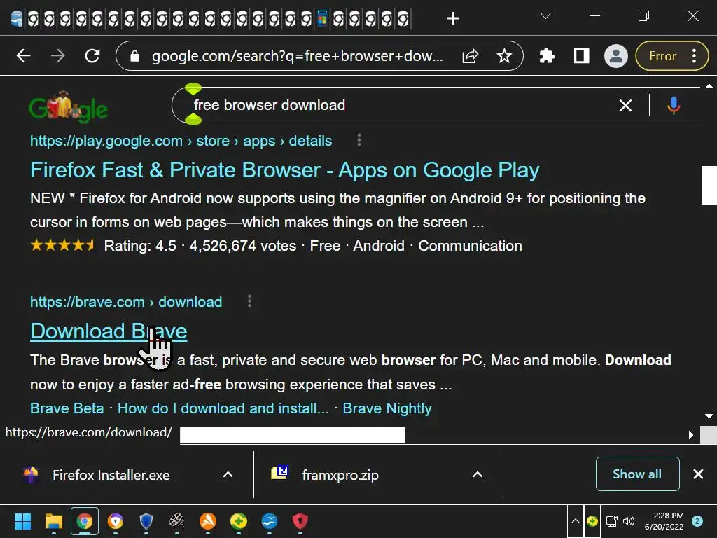The width and height of the screenshot is (717, 538).
Task: Open the film reel app in taskbar
Action: pos(176,521)
